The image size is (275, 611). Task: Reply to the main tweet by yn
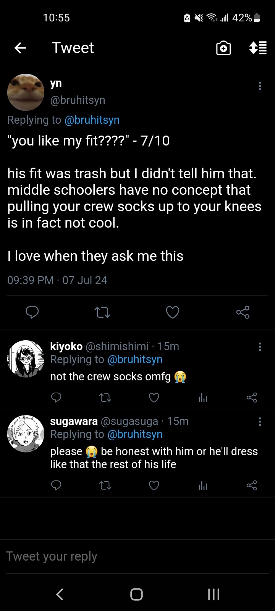tap(32, 312)
